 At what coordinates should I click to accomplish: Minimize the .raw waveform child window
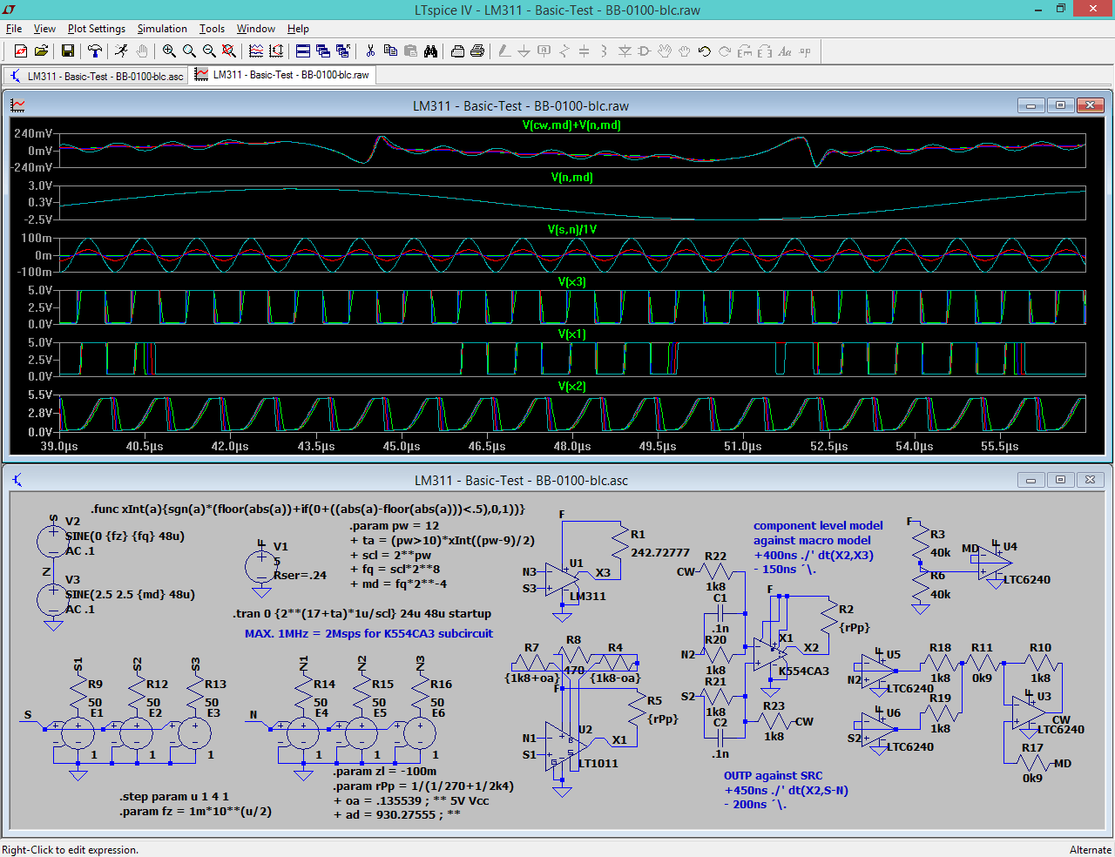point(1031,105)
